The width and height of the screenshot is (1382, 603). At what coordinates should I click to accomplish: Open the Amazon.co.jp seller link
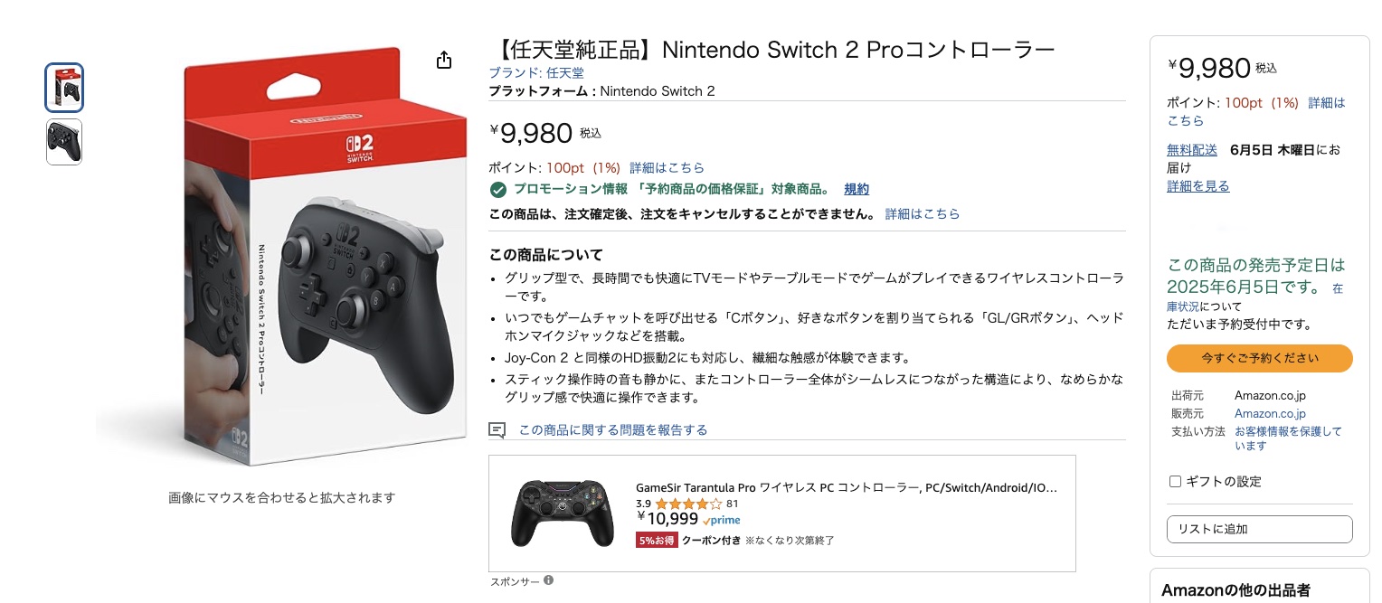pos(1270,413)
